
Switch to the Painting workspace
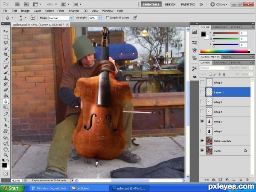(188, 5)
